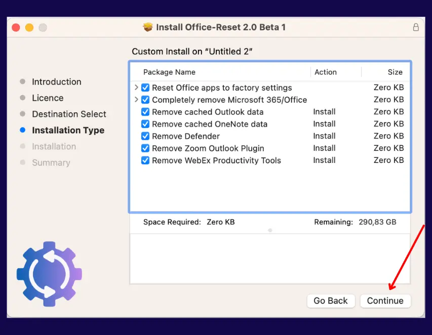Uncheck Remove cached Outlook data
The image size is (432, 335).
coord(145,112)
